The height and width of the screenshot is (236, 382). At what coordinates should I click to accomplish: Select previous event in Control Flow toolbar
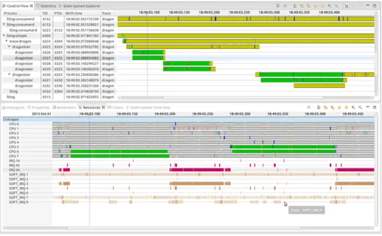tap(302, 6)
